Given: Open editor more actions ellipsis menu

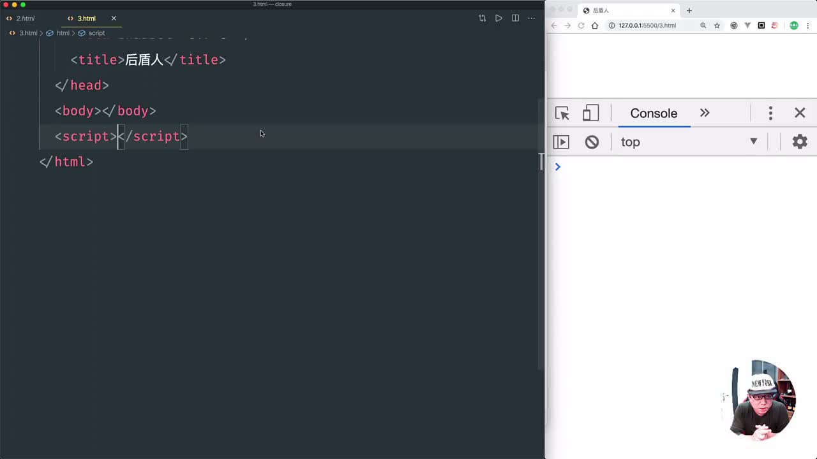Looking at the screenshot, I should tap(531, 18).
